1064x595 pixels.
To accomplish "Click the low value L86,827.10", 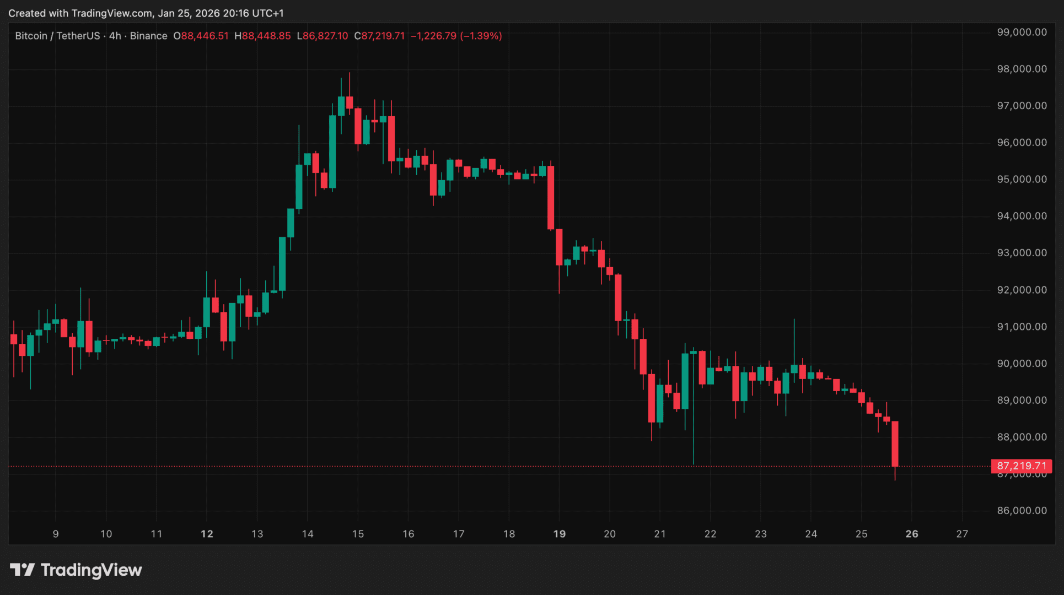I will pyautogui.click(x=323, y=36).
